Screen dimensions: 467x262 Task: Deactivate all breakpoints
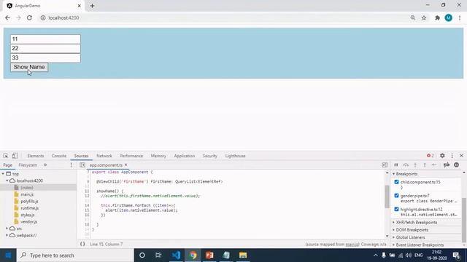pos(447,165)
